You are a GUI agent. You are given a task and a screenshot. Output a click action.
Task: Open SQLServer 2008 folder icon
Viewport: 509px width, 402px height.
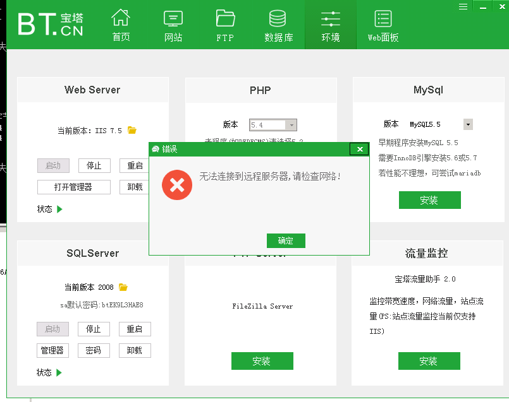tap(123, 287)
